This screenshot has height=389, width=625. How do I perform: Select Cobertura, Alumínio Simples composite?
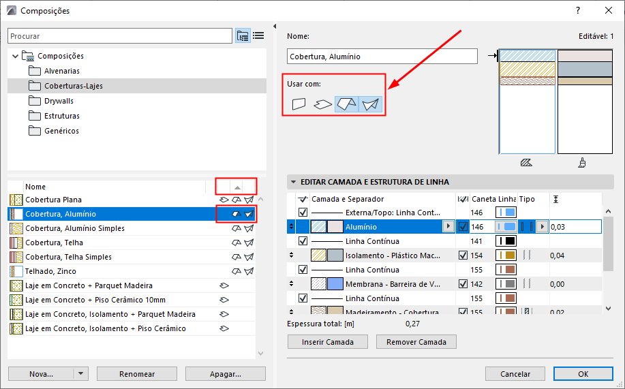pyautogui.click(x=132, y=228)
